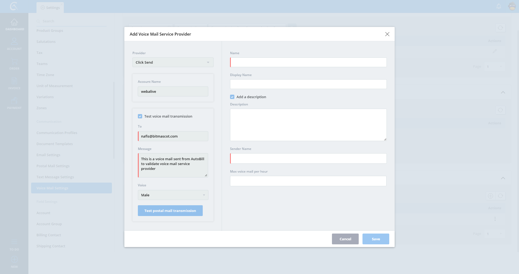The height and width of the screenshot is (274, 519).
Task: Click the Account sidebar icon
Action: click(14, 42)
